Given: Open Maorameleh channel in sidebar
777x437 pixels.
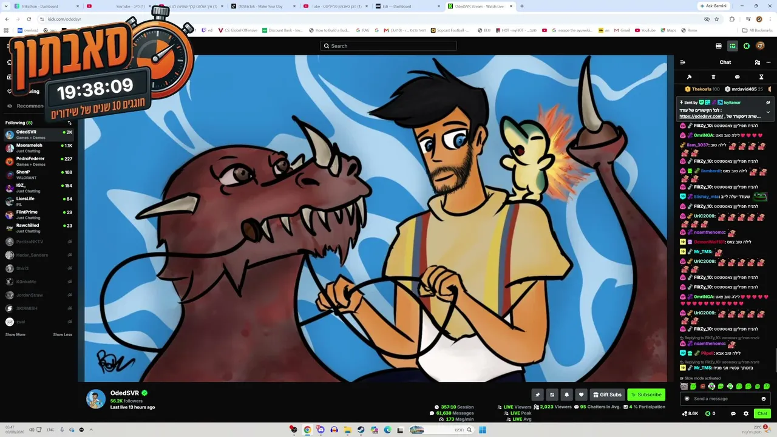Looking at the screenshot, I should [39, 147].
